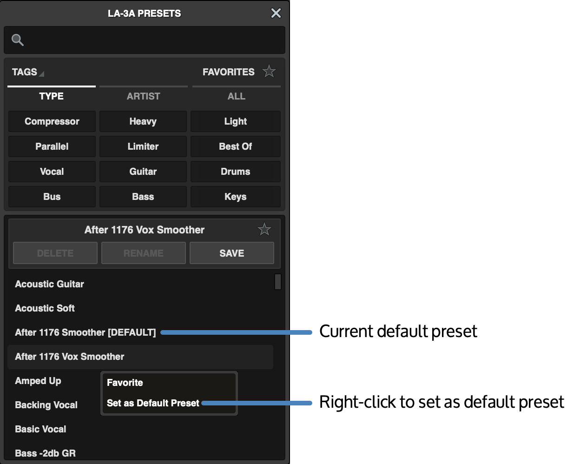Switch to the Artist tab

coord(144,96)
